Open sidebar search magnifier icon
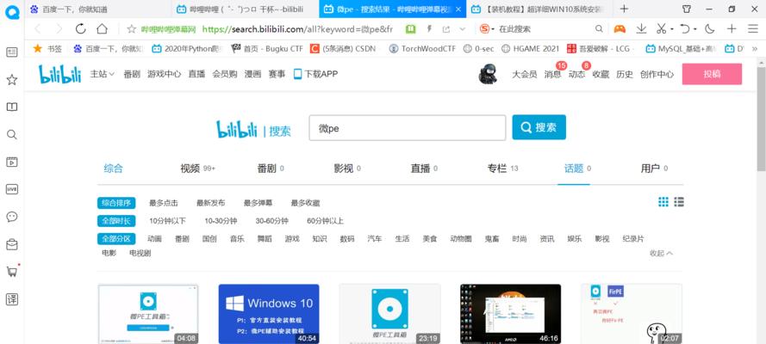 click(x=12, y=134)
